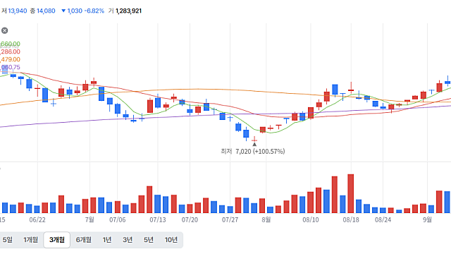
Task: Click the 08/18 date axis label
Action: tap(351, 219)
